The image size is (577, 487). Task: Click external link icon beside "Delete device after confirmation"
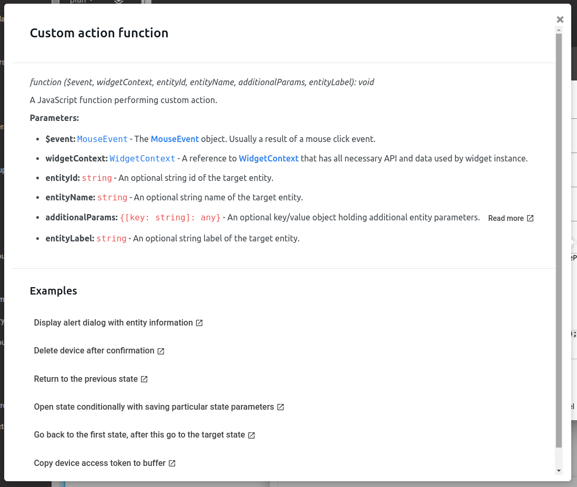point(160,350)
